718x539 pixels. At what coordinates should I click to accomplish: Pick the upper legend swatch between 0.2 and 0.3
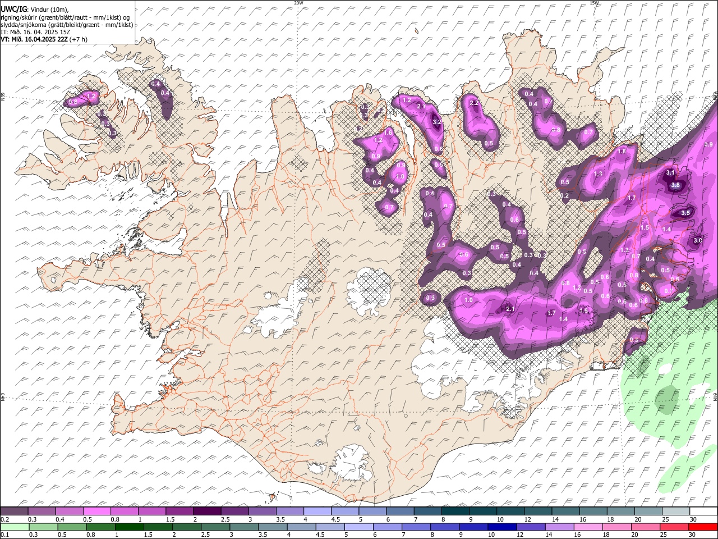click(x=14, y=511)
